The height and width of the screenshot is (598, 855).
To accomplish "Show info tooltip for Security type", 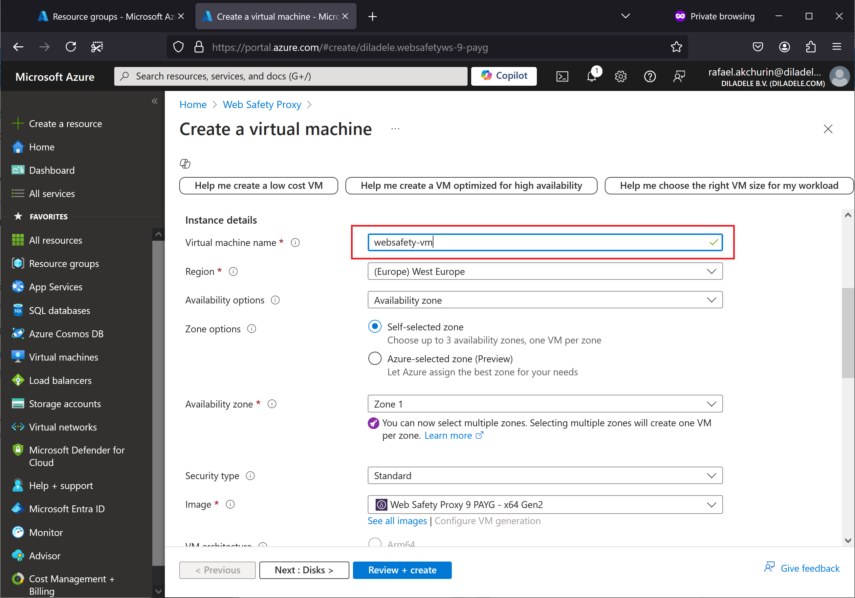I will pyautogui.click(x=251, y=476).
